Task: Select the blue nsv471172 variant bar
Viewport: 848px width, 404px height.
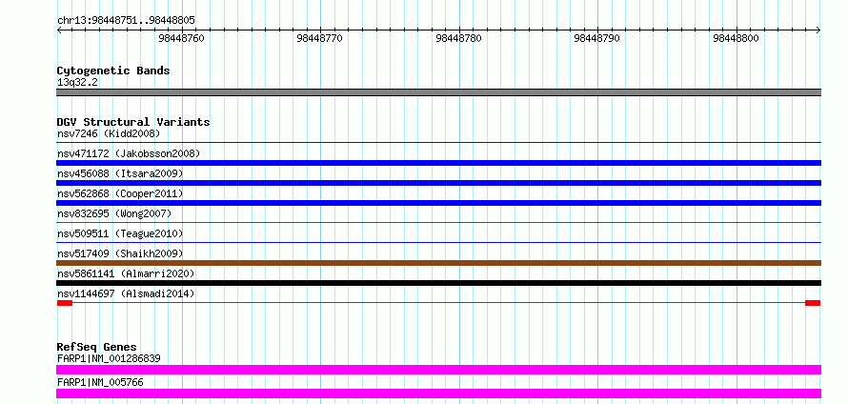Action: coord(438,163)
